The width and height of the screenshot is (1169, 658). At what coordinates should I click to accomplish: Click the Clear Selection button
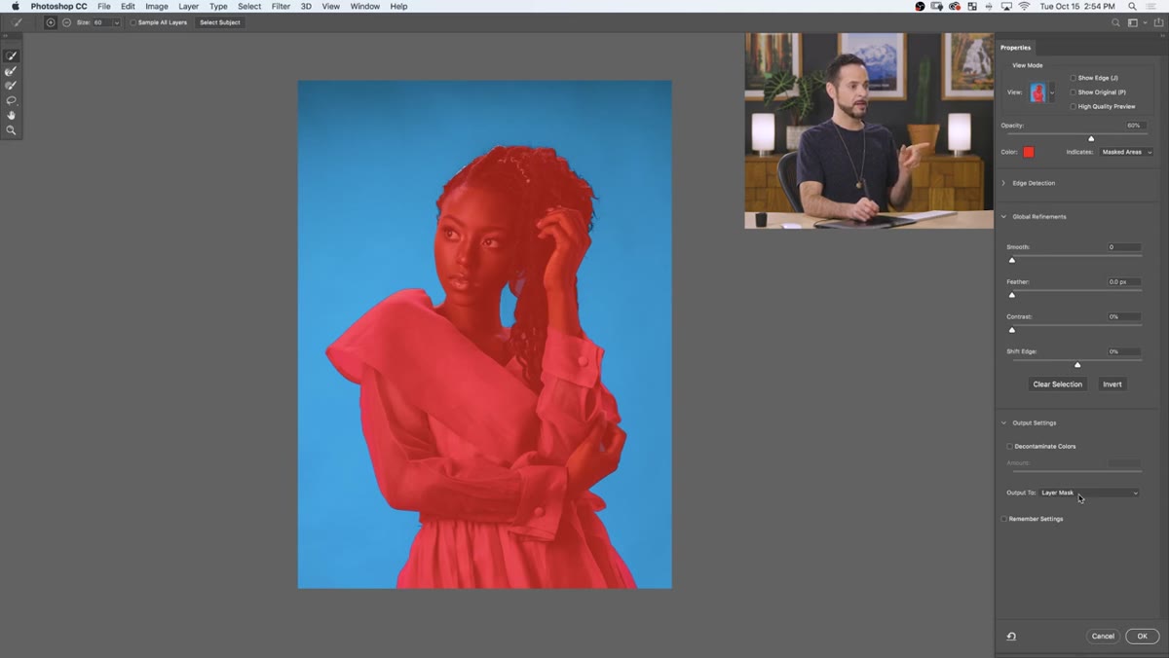click(x=1058, y=384)
